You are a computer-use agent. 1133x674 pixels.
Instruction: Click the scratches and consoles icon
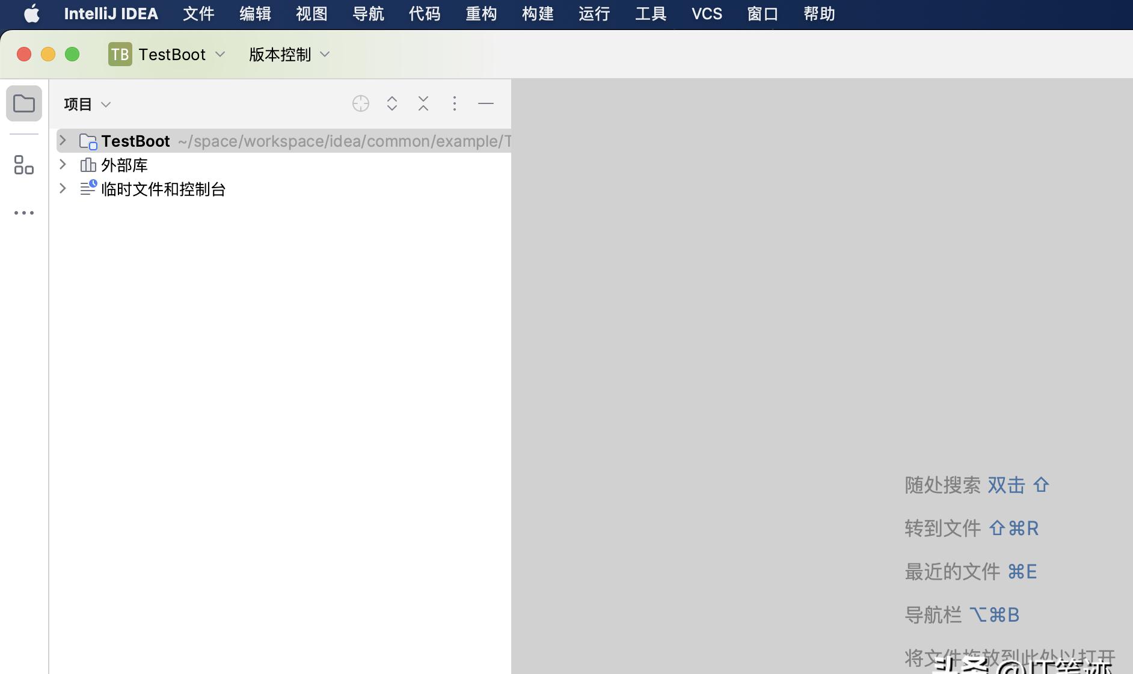click(88, 188)
